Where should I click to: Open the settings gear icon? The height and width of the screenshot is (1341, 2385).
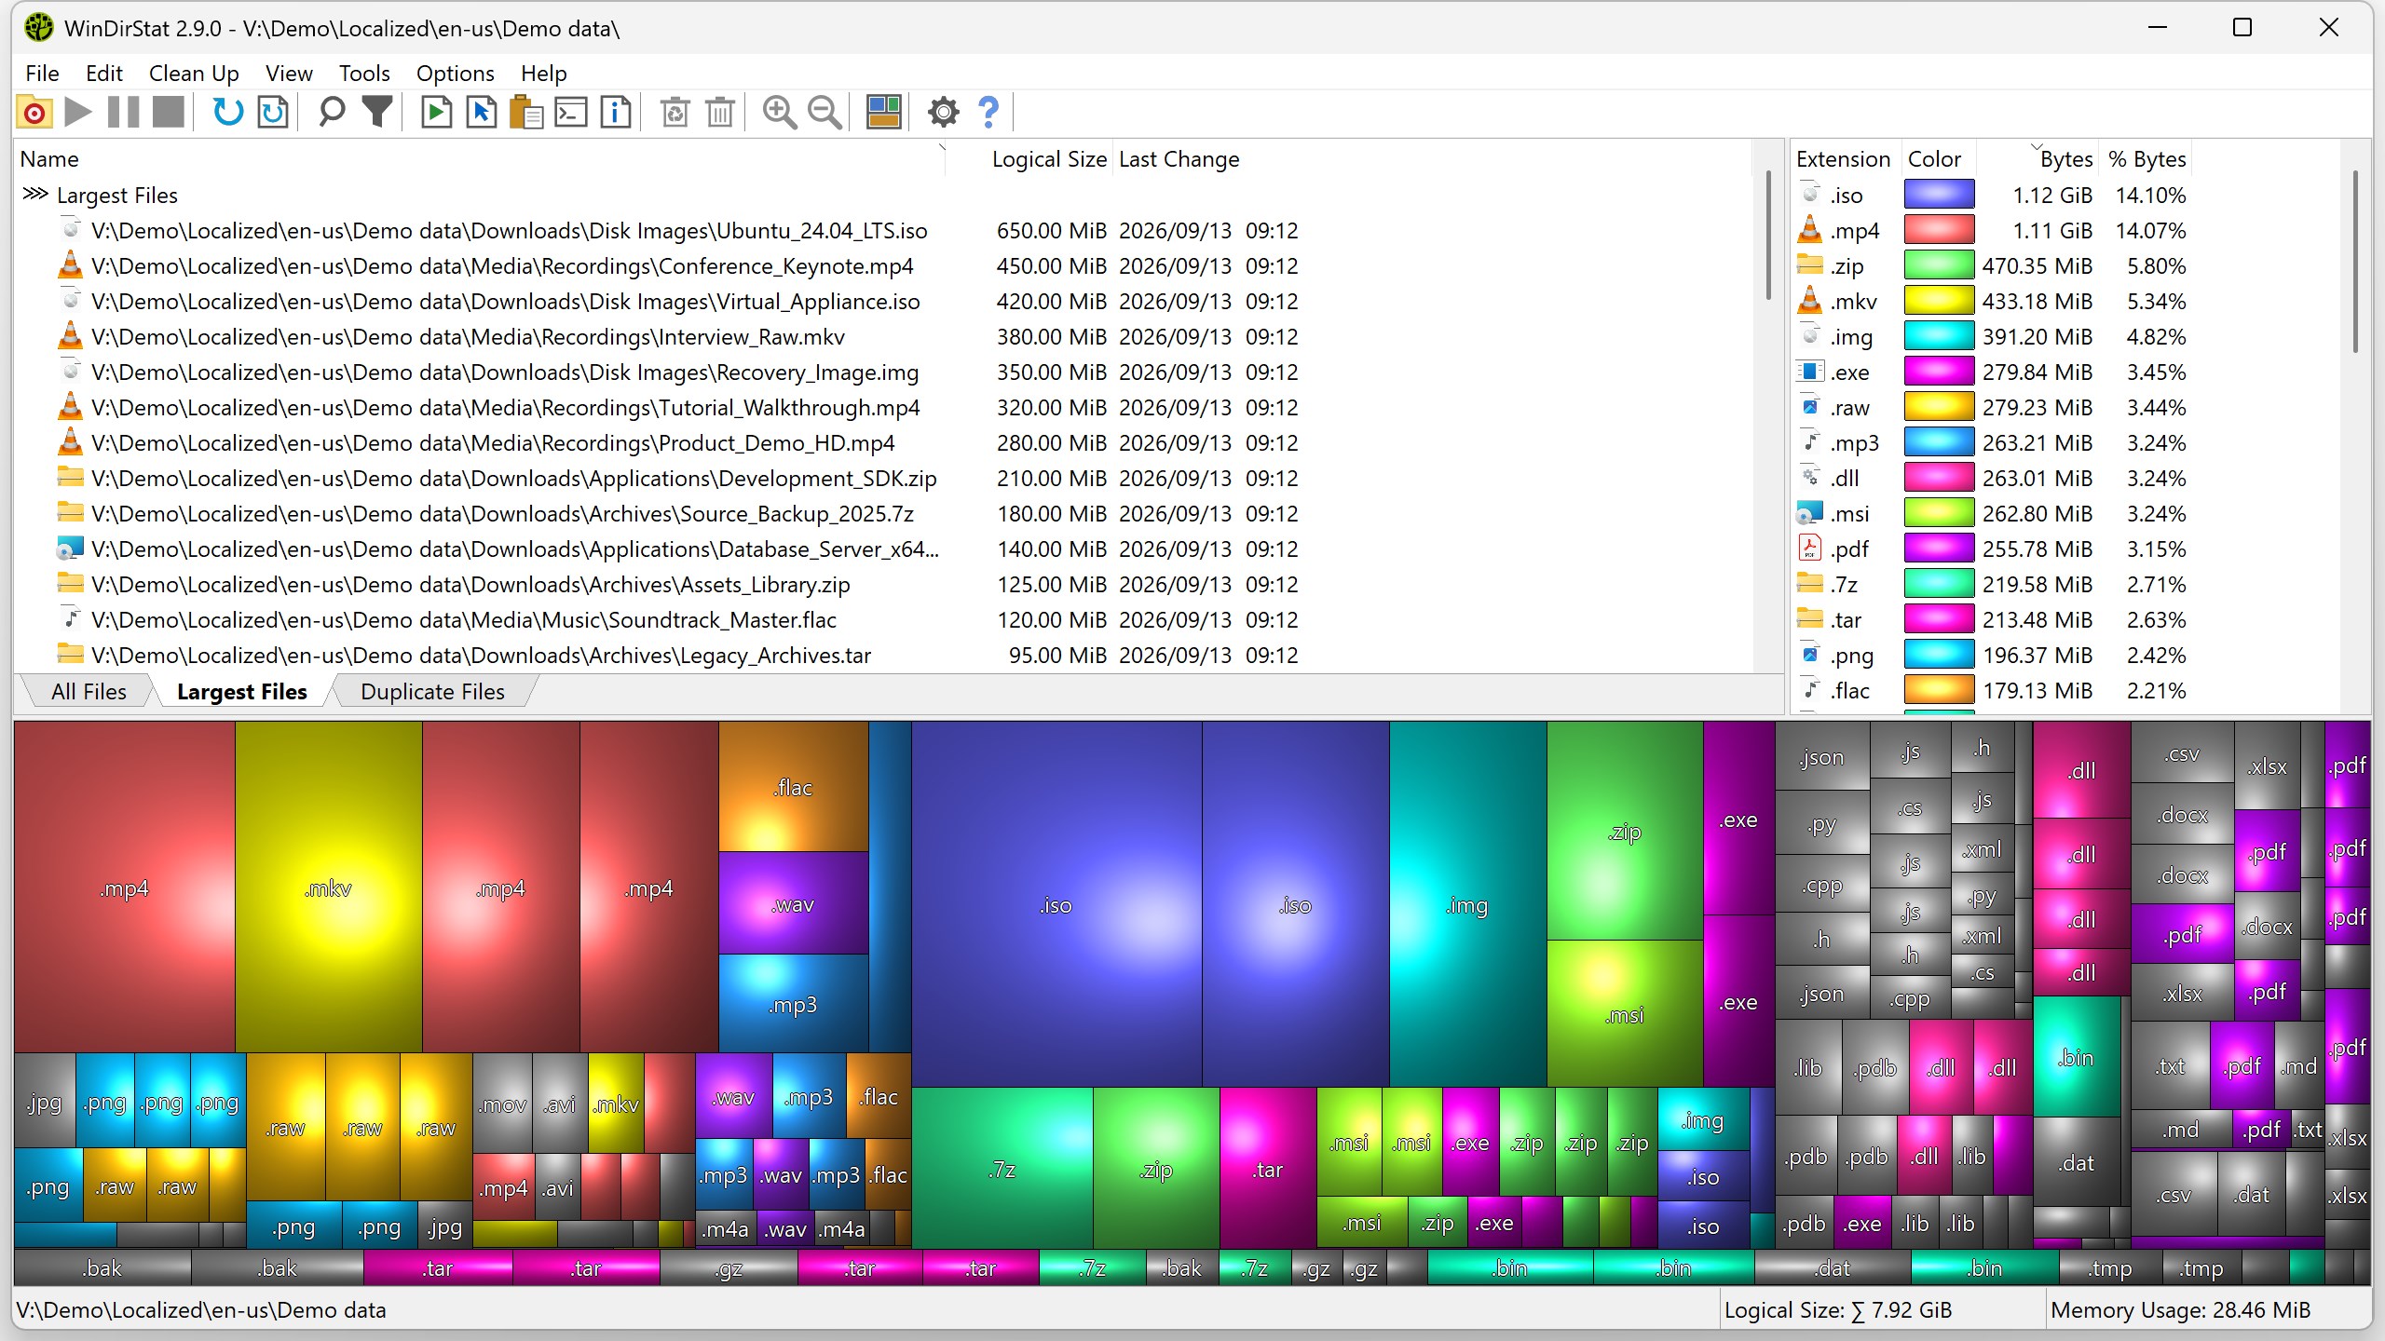point(944,113)
